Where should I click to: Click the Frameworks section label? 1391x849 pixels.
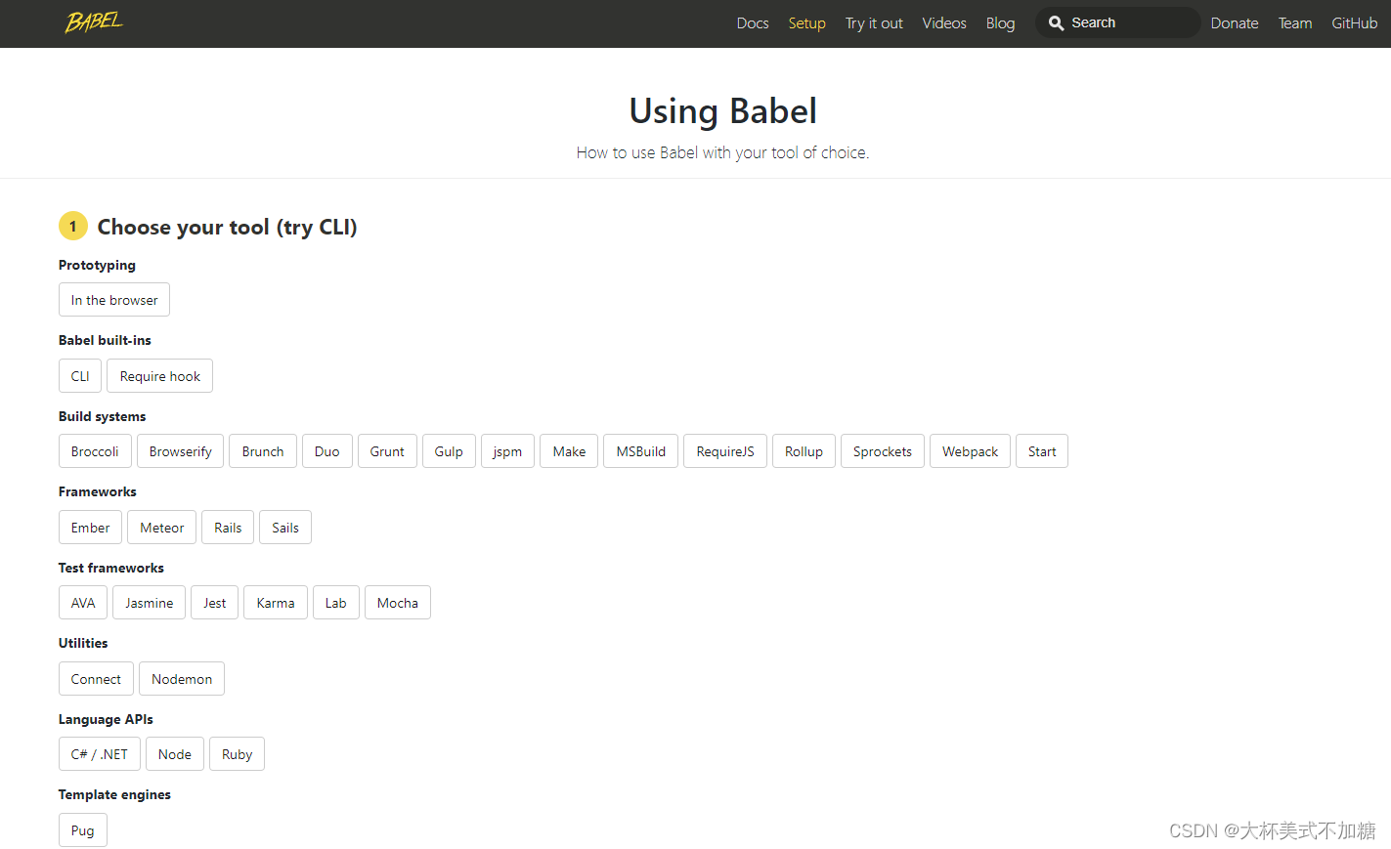pos(97,491)
